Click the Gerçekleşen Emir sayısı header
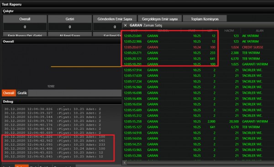Screen dimensions: 274x167 [x=160, y=19]
